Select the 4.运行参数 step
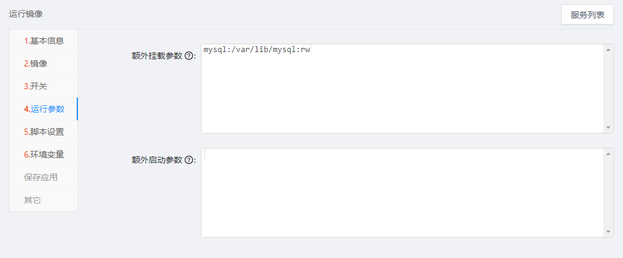The image size is (623, 258). (44, 109)
